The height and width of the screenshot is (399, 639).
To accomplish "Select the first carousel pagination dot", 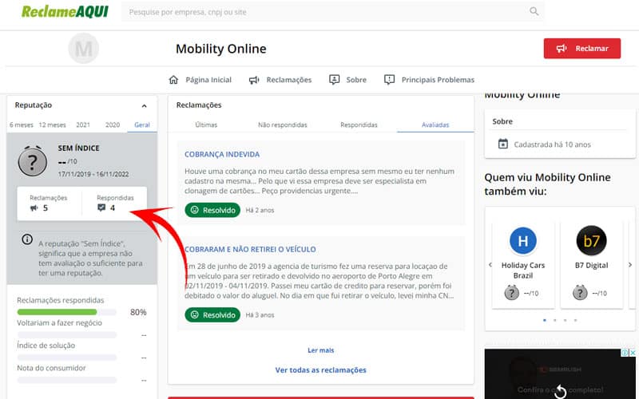I will click(x=545, y=321).
